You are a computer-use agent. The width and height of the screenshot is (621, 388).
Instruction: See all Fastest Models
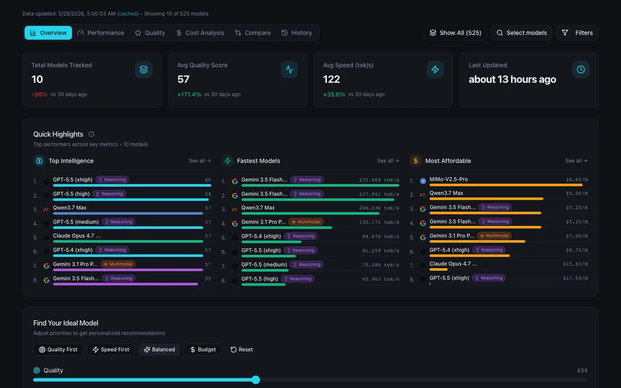[x=388, y=161]
